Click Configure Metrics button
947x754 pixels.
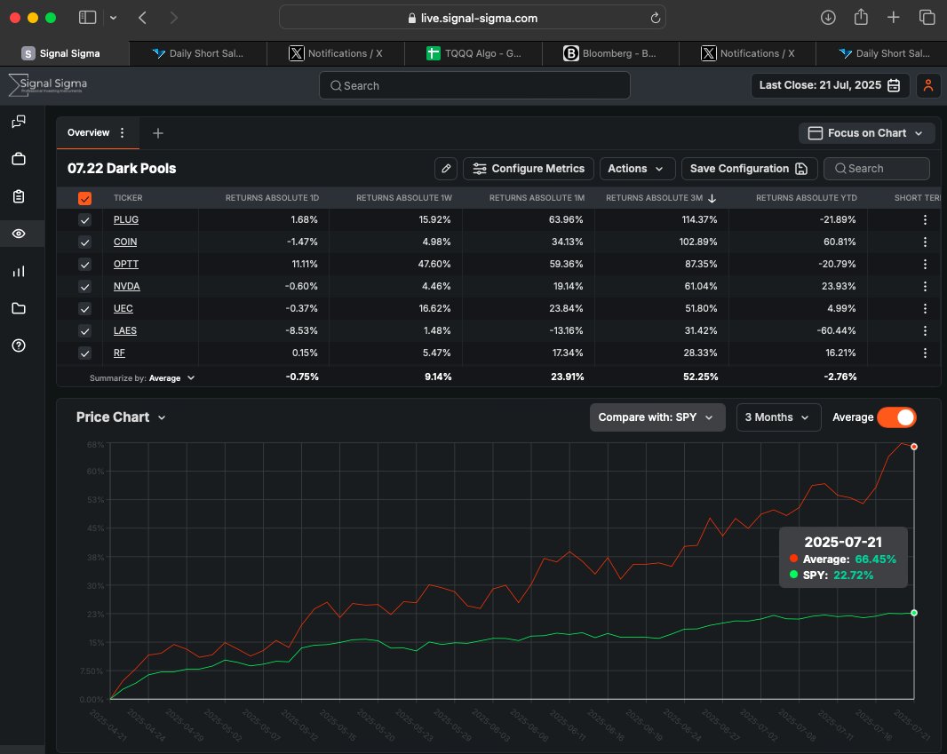click(x=529, y=169)
